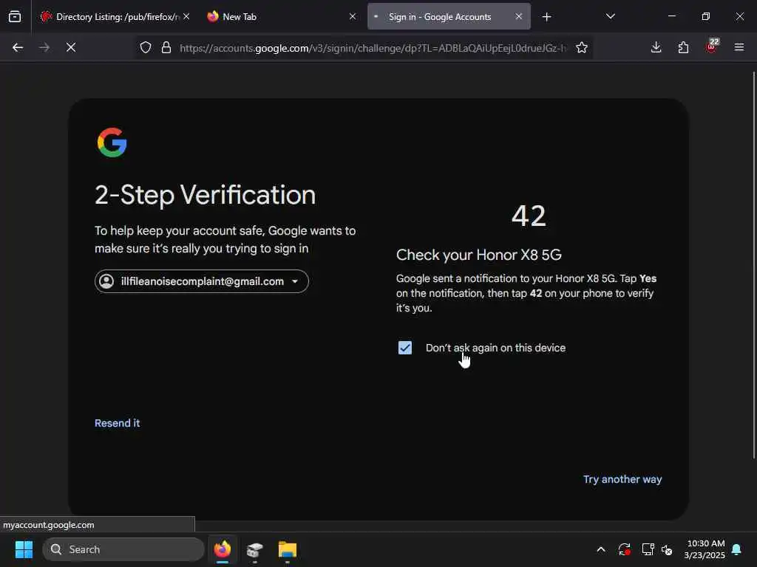Open Firefox from the taskbar

pos(223,549)
